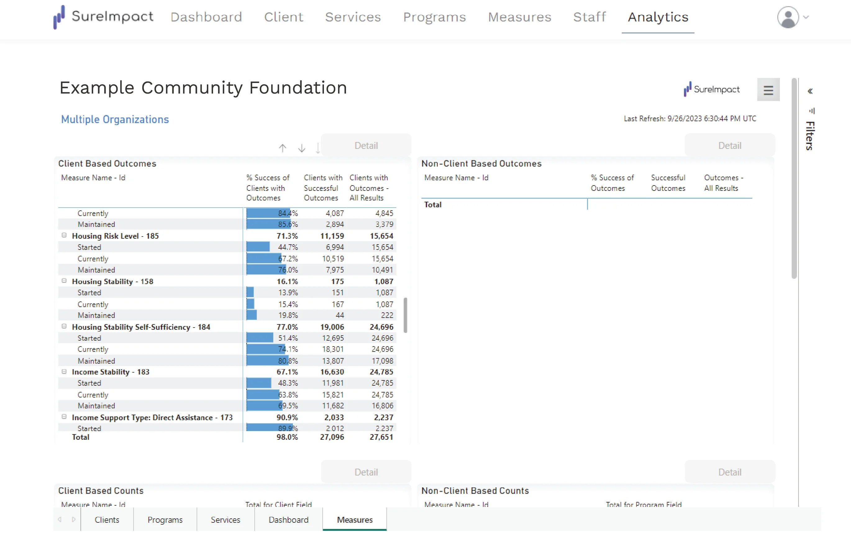Click the up arrow drill-up icon

(282, 148)
